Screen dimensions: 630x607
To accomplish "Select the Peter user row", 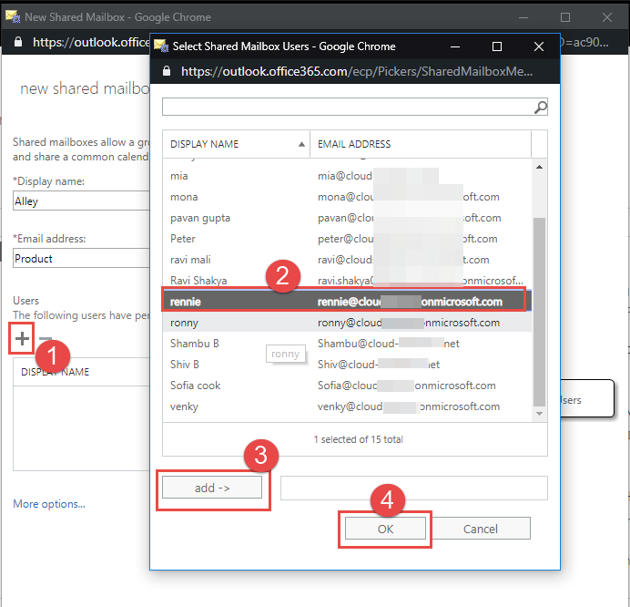I will click(x=347, y=239).
